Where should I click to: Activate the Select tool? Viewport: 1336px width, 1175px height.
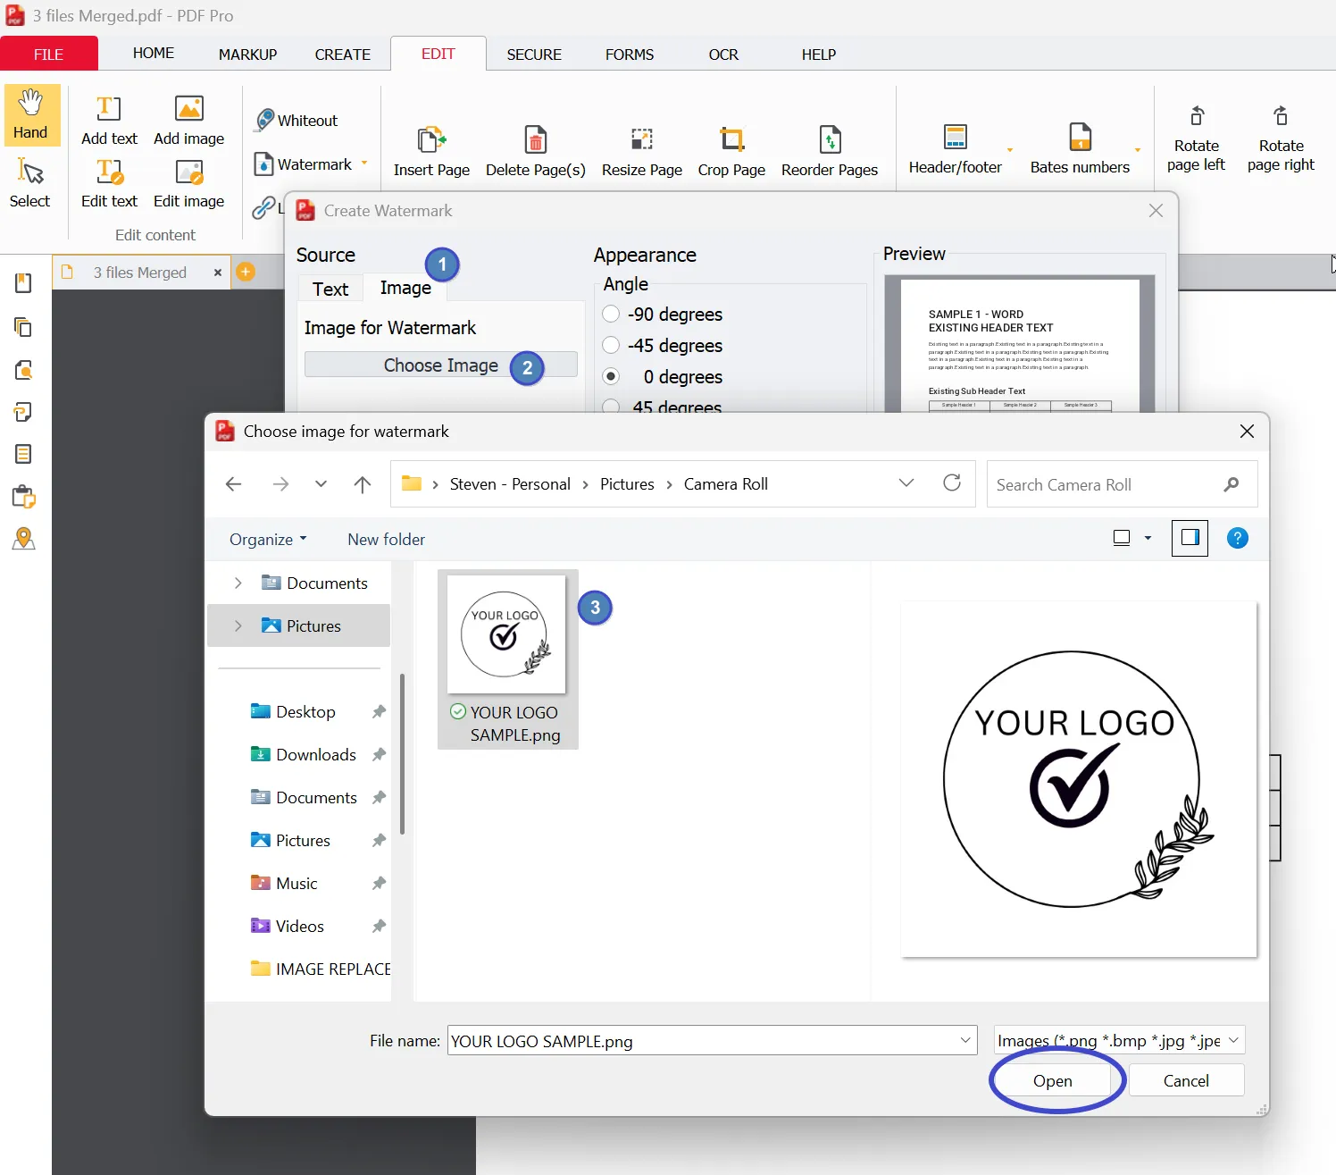[29, 183]
